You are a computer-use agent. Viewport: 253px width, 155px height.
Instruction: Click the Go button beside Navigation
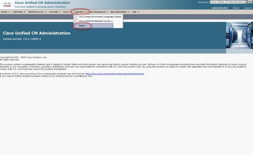click(x=250, y=2)
